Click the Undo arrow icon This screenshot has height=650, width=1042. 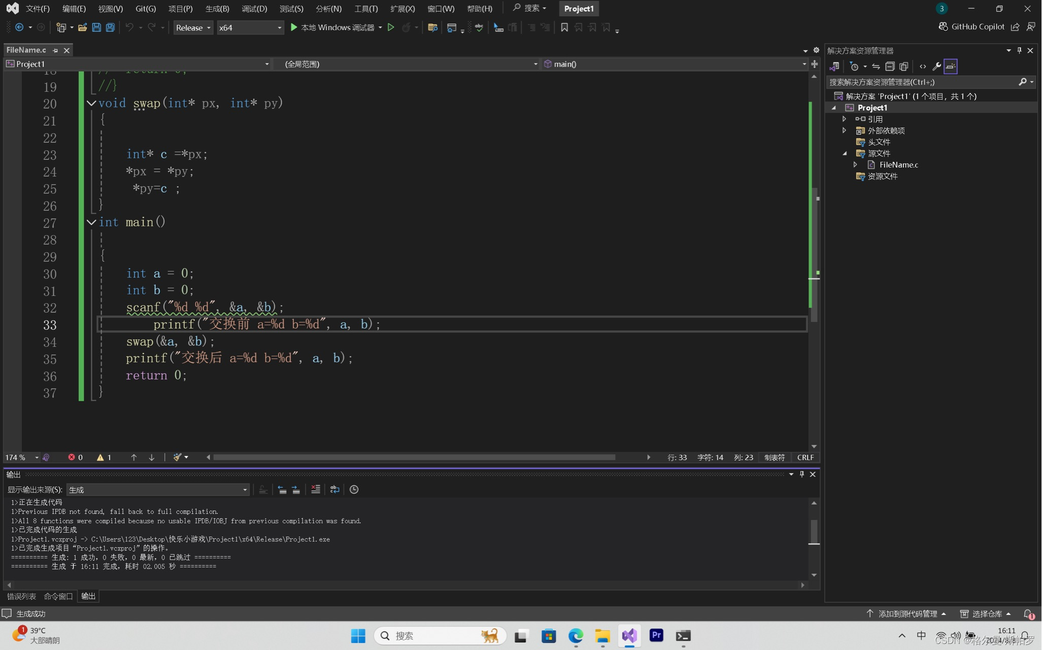tap(129, 27)
